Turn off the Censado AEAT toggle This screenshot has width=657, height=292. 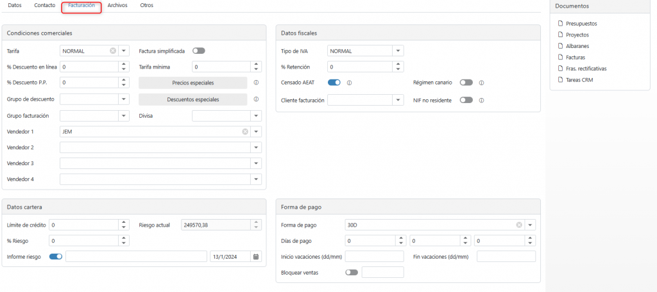click(x=334, y=83)
